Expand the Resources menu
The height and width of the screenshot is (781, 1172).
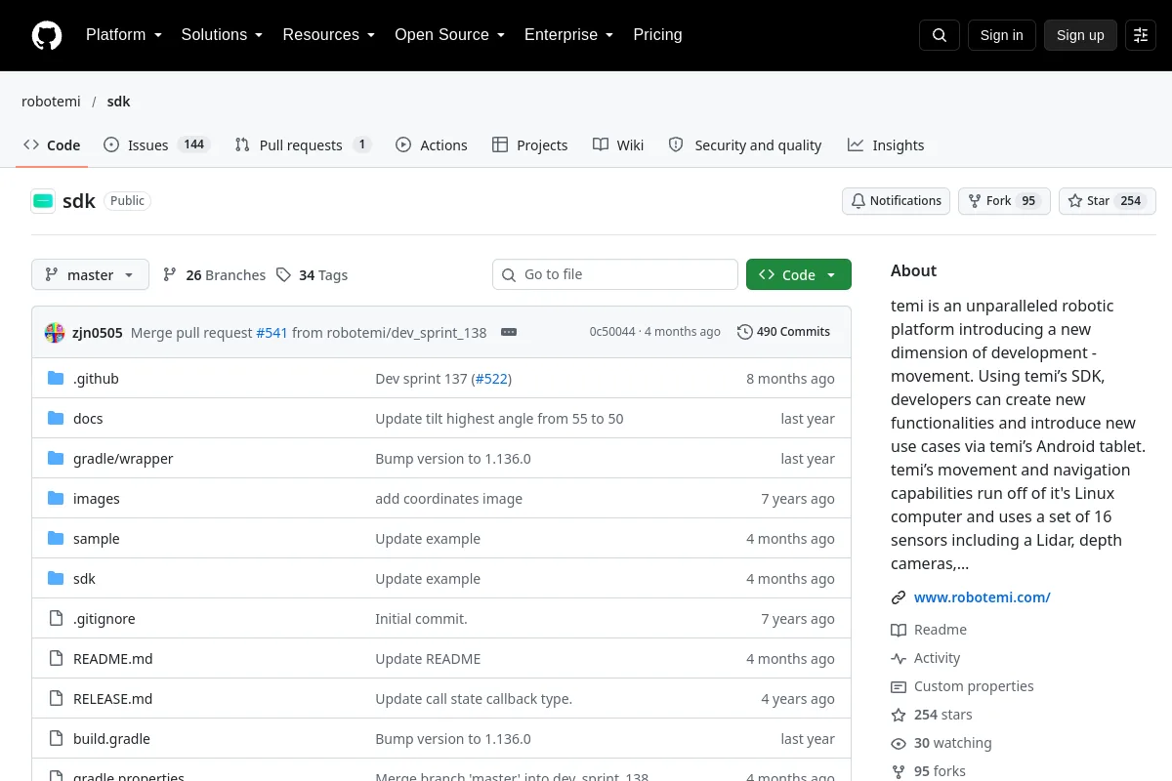pyautogui.click(x=329, y=35)
